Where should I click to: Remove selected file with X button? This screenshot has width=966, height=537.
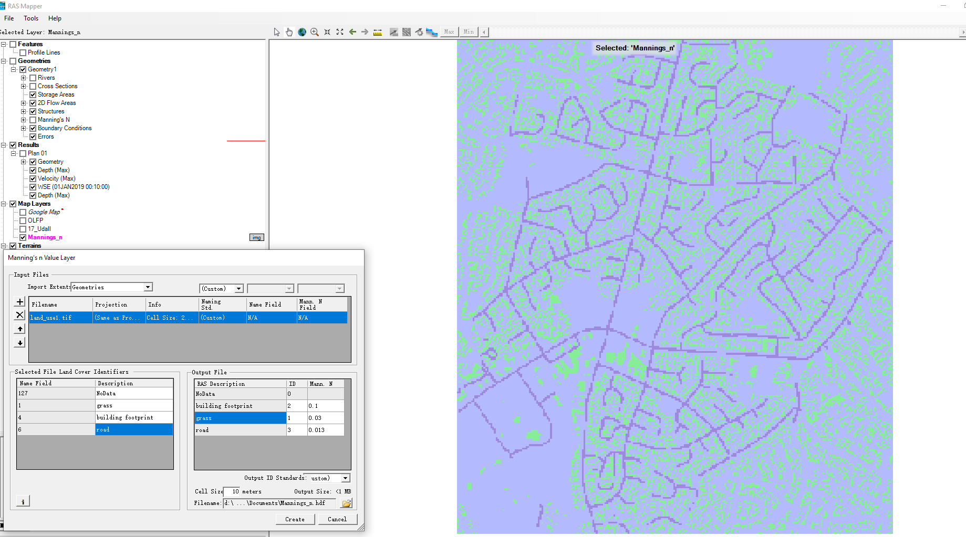point(19,315)
